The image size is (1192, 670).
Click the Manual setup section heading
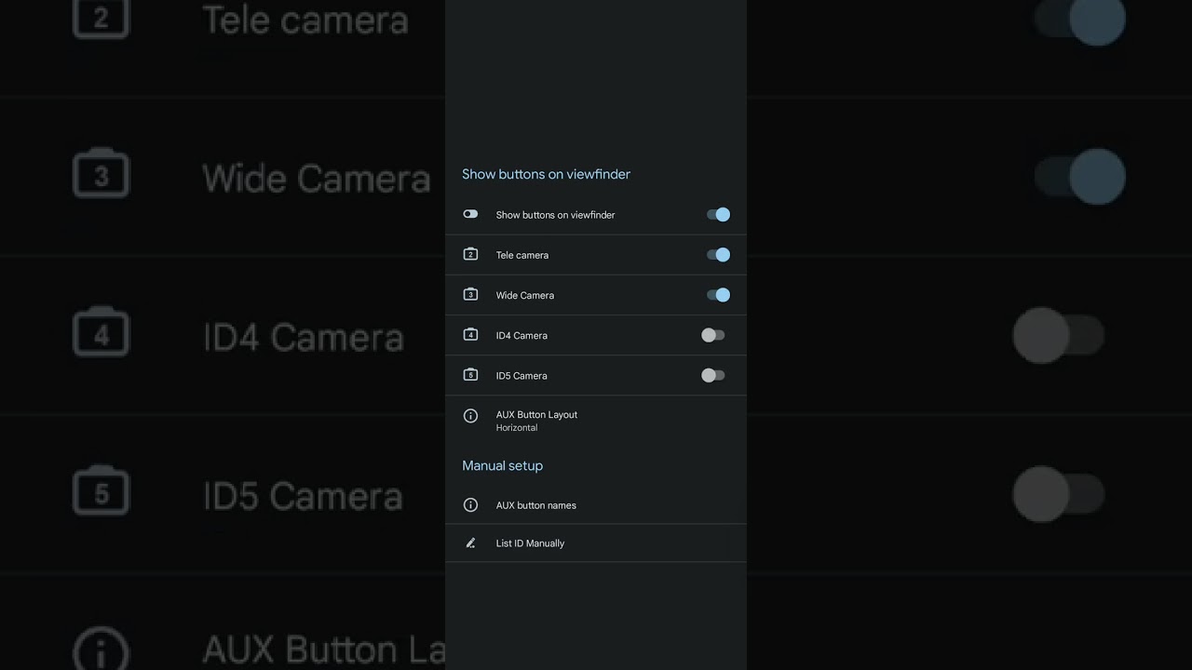coord(503,465)
